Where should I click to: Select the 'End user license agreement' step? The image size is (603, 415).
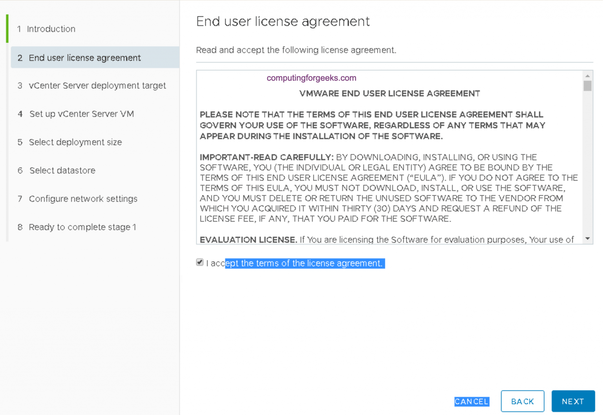click(85, 58)
